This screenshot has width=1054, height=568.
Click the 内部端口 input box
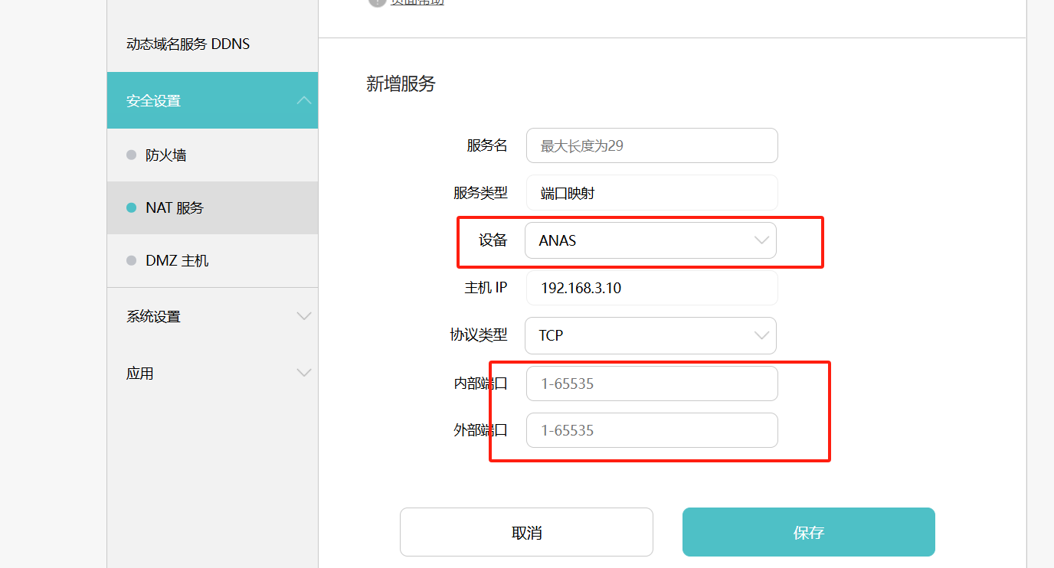(651, 384)
